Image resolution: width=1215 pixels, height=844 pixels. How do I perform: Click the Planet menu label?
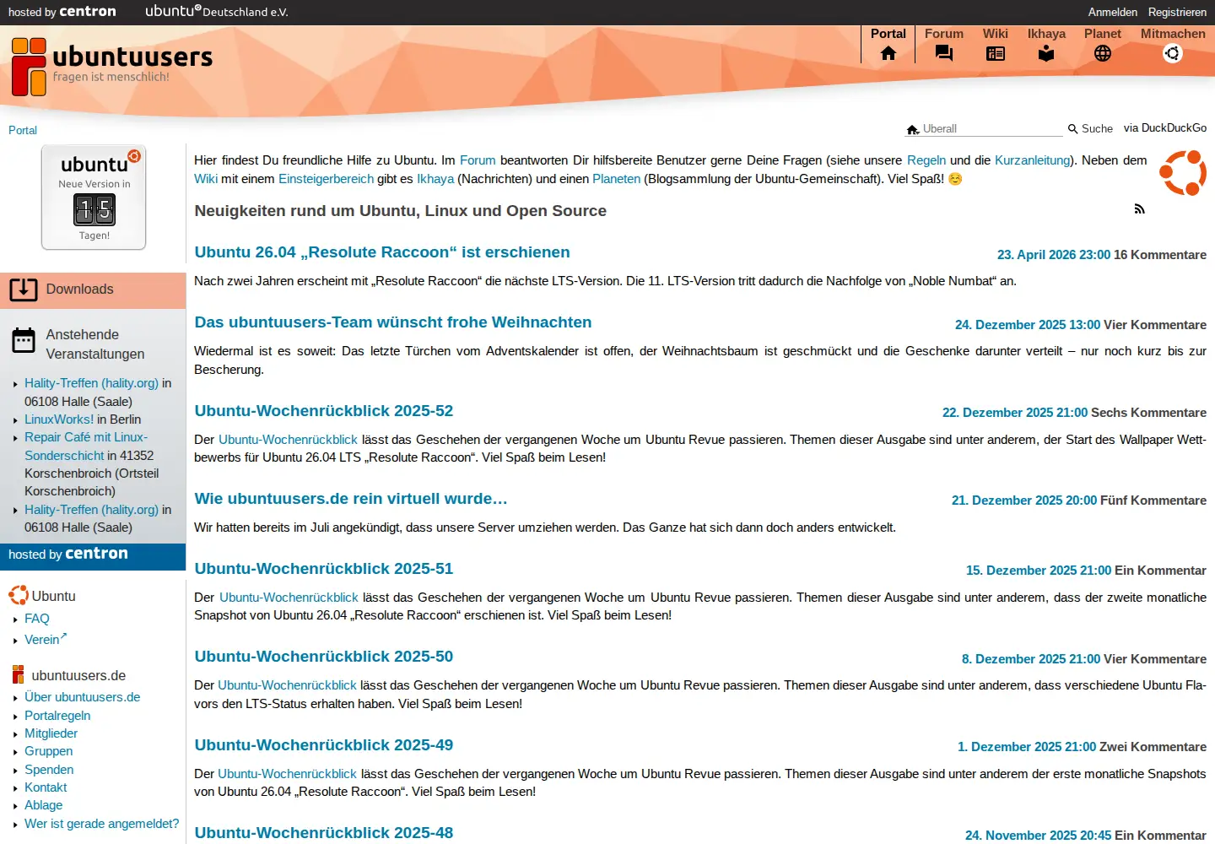(1103, 34)
